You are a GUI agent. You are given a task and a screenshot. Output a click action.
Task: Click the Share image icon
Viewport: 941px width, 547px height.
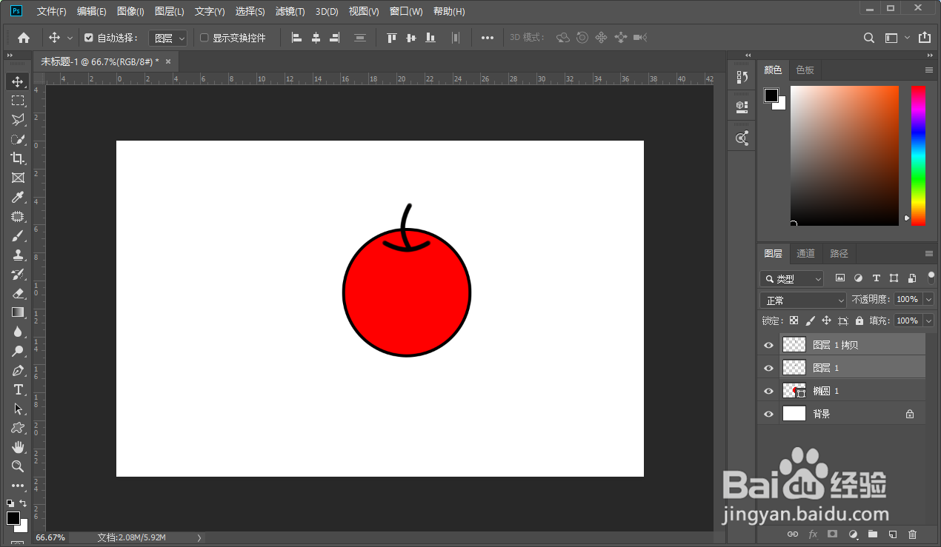(x=924, y=38)
